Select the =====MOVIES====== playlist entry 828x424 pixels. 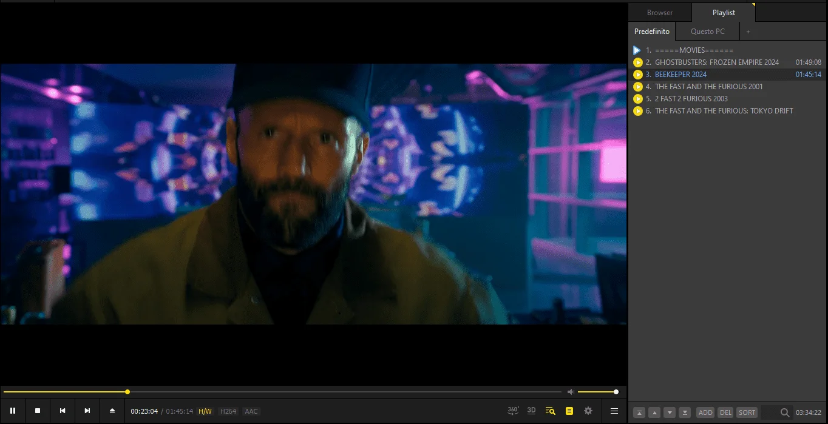click(x=727, y=50)
